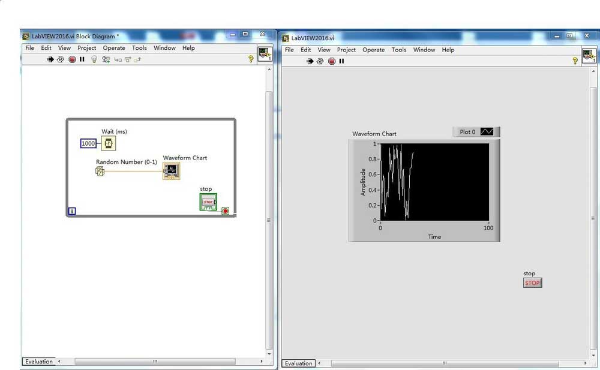Open Operate menu in front panel window
The image size is (600, 370).
[373, 50]
